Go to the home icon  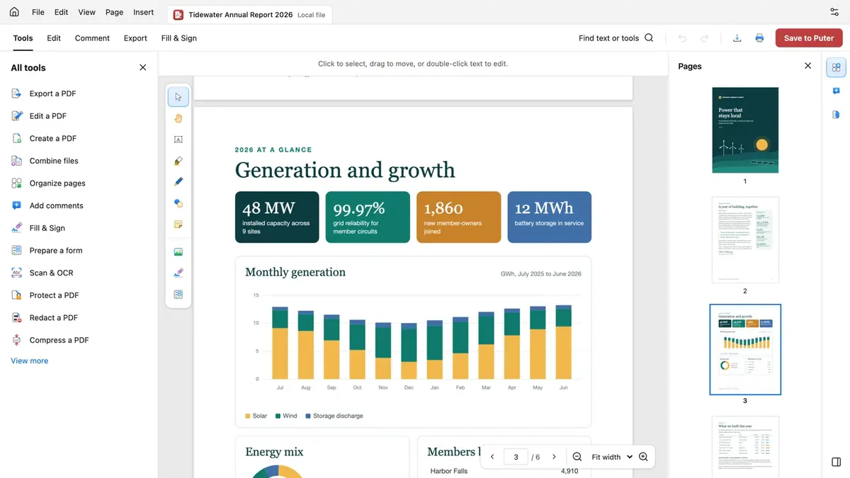[x=14, y=12]
